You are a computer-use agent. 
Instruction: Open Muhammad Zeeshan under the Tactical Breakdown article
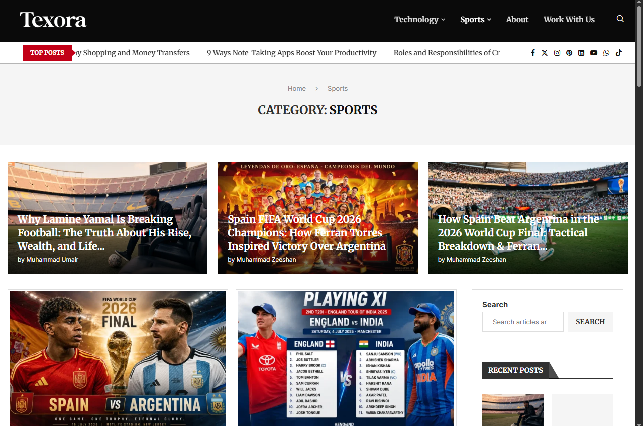476,260
